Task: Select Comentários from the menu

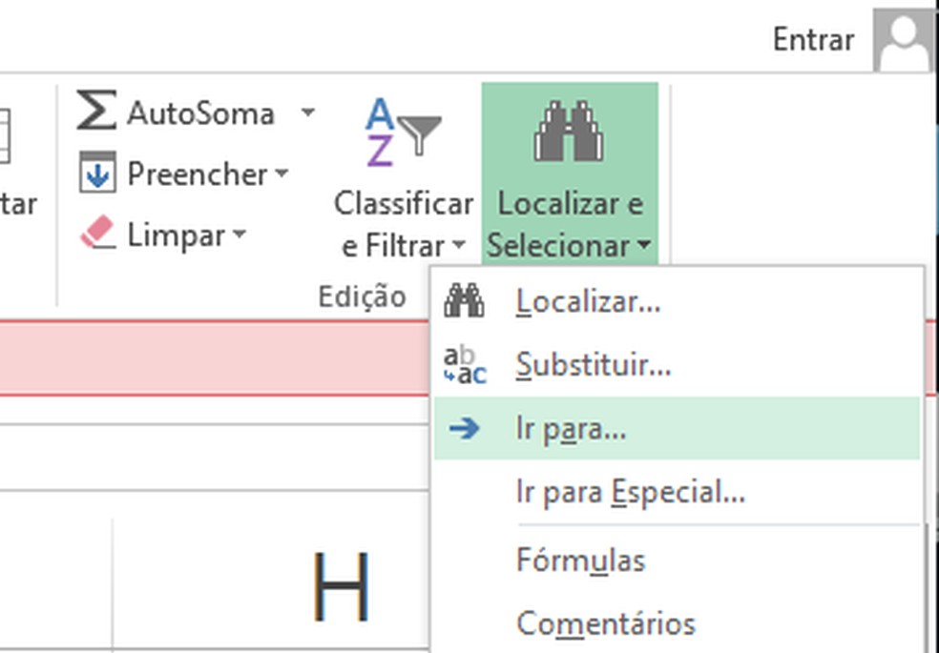Action: (605, 623)
